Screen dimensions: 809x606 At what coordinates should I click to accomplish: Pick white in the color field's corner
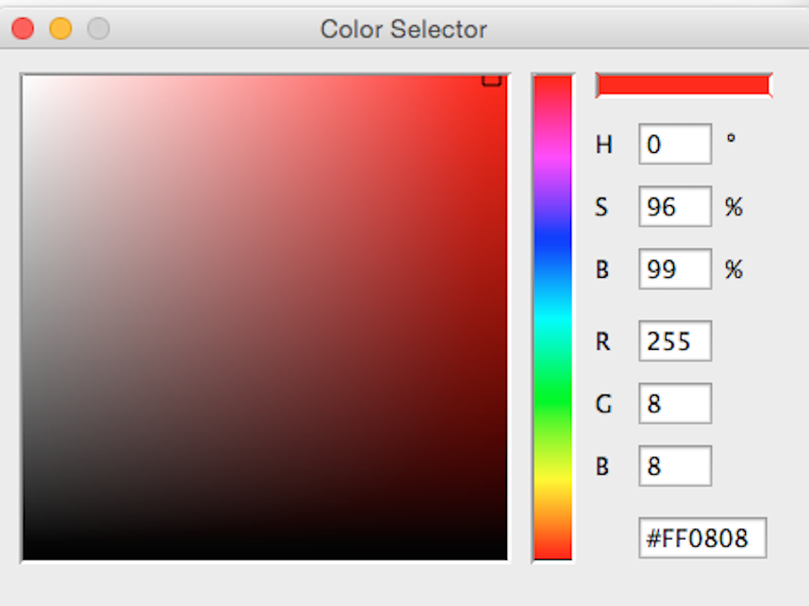point(27,80)
